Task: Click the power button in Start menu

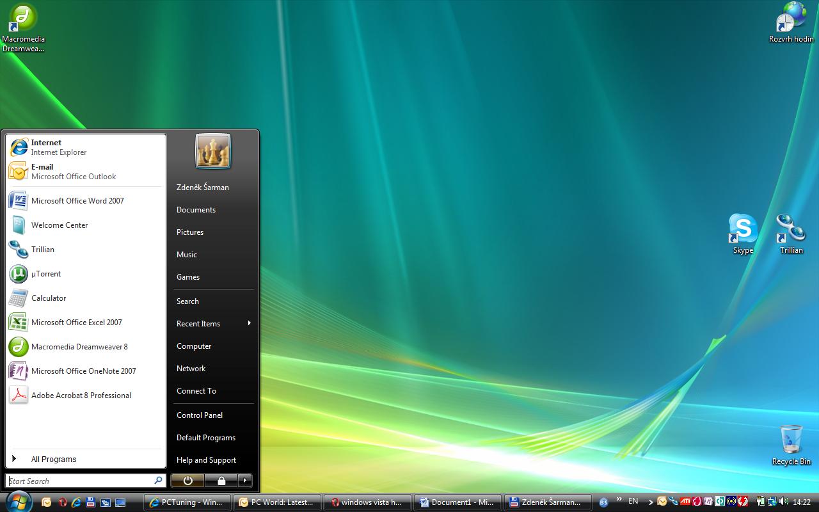Action: pos(187,481)
